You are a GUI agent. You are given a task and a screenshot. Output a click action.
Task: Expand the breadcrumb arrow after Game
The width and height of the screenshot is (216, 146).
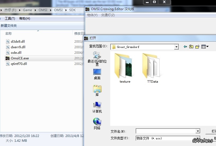pos(35,10)
